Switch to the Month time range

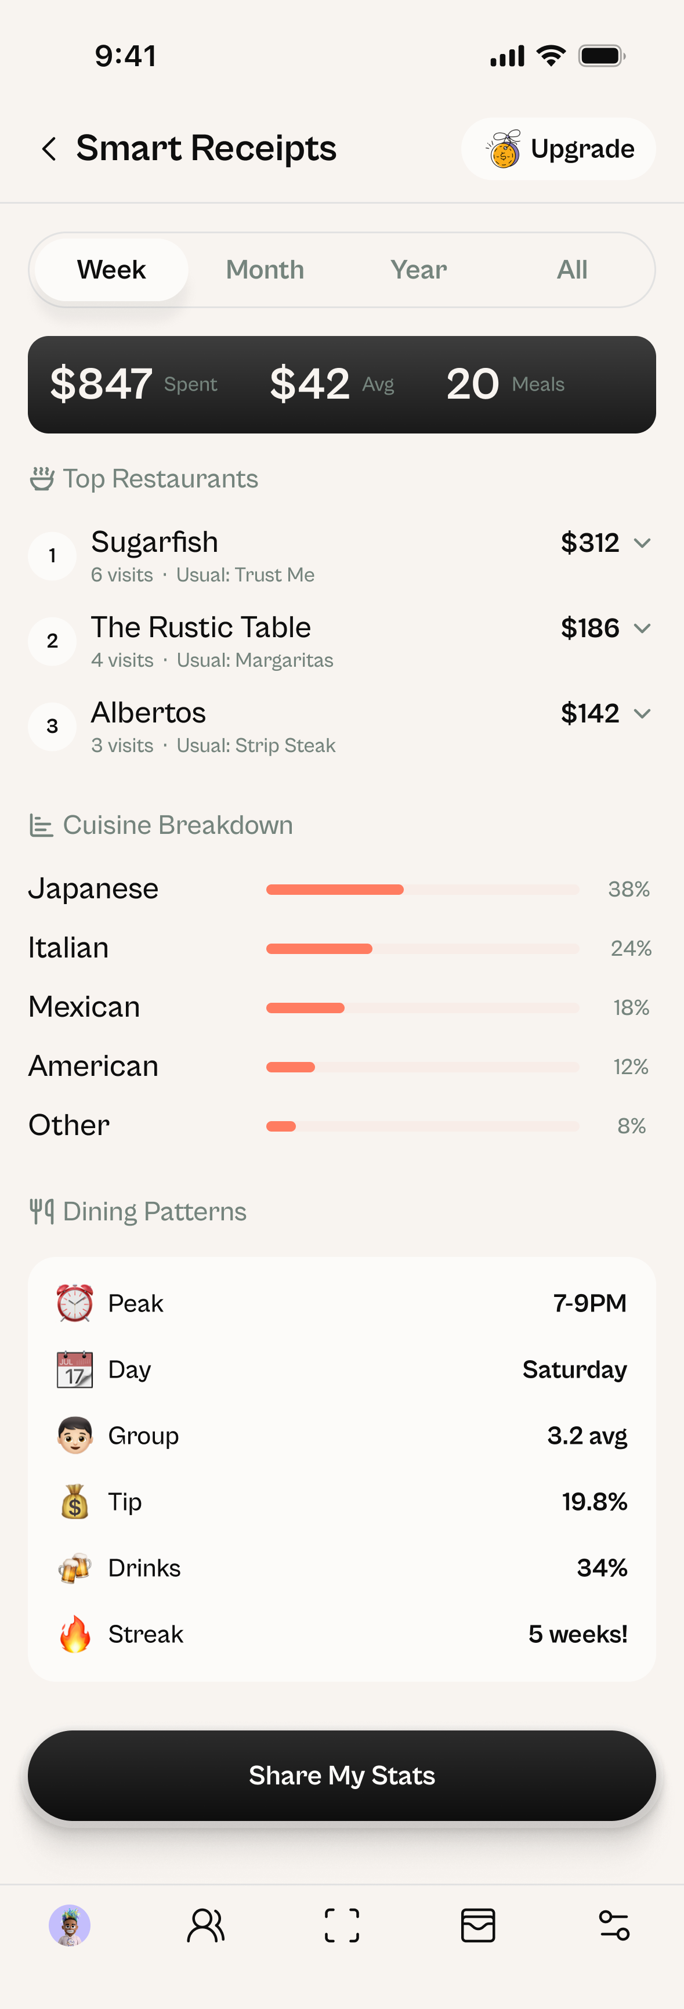265,270
